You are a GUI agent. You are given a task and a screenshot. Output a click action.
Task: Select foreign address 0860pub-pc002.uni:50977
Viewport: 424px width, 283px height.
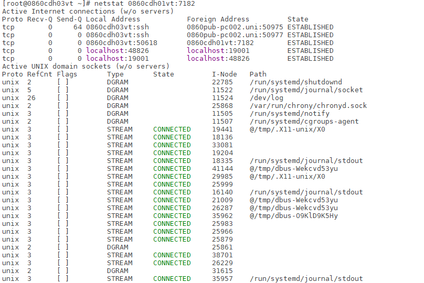point(235,35)
